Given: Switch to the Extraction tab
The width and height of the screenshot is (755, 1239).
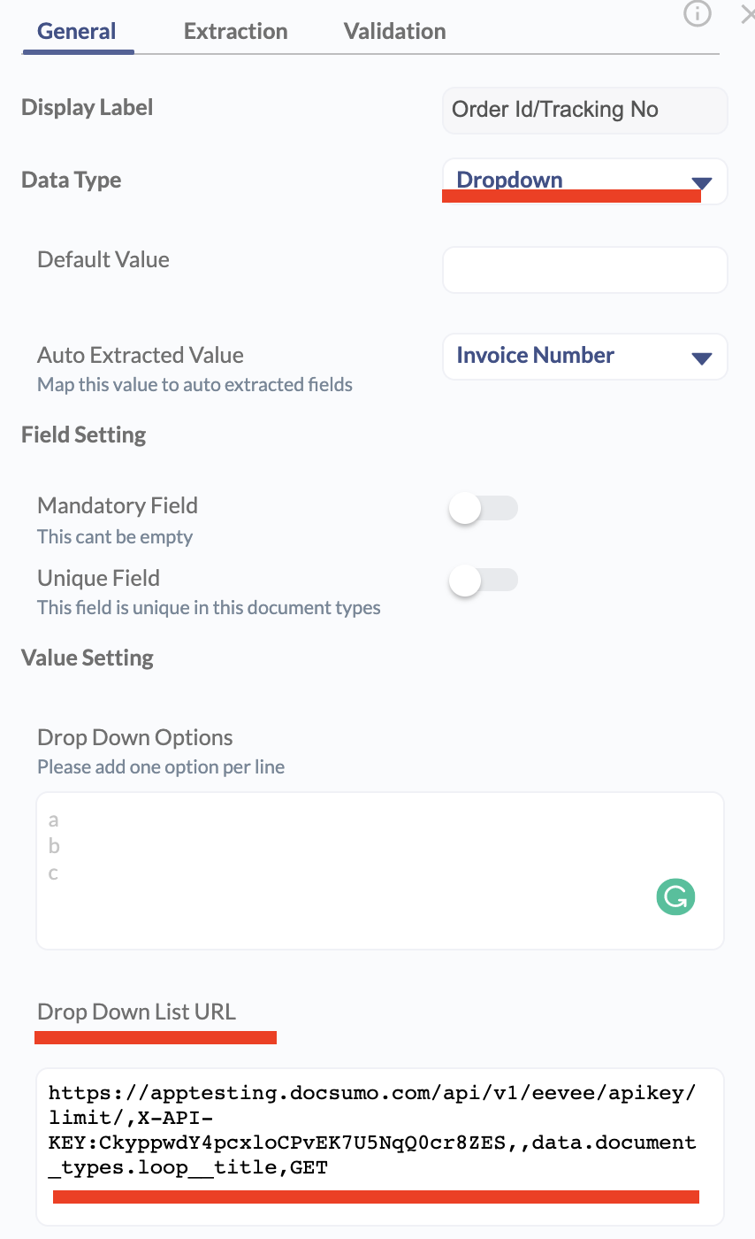Looking at the screenshot, I should pyautogui.click(x=235, y=31).
